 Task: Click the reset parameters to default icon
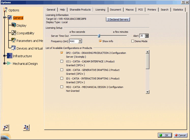[x=6, y=127]
